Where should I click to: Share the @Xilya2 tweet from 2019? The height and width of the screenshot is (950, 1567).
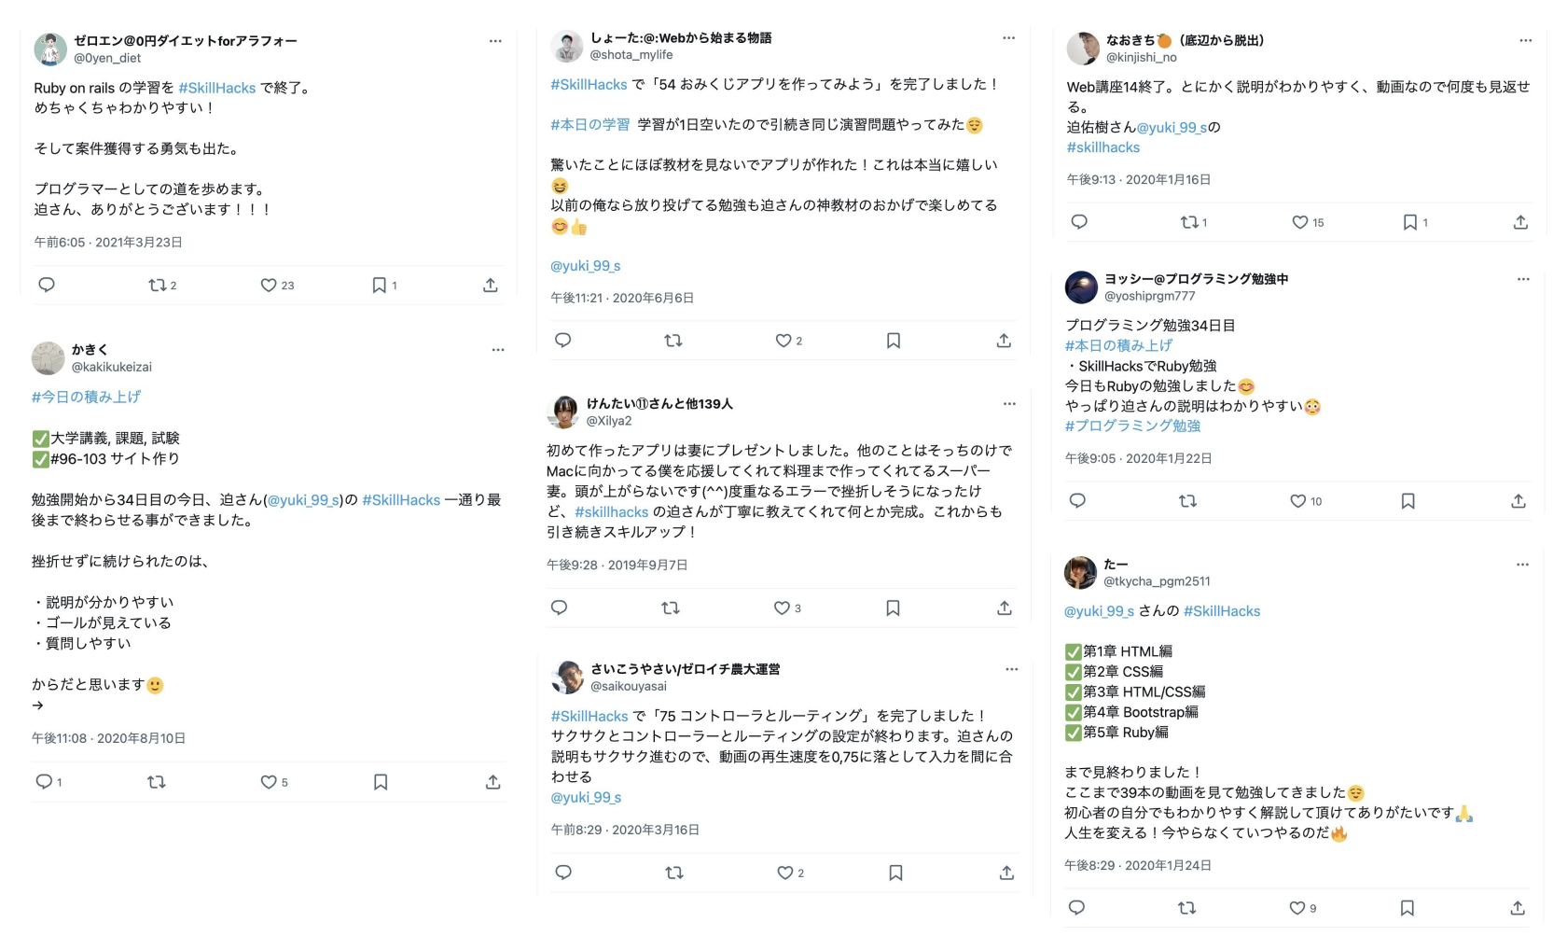point(1005,608)
